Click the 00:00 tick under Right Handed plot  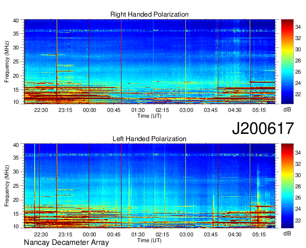coord(90,110)
